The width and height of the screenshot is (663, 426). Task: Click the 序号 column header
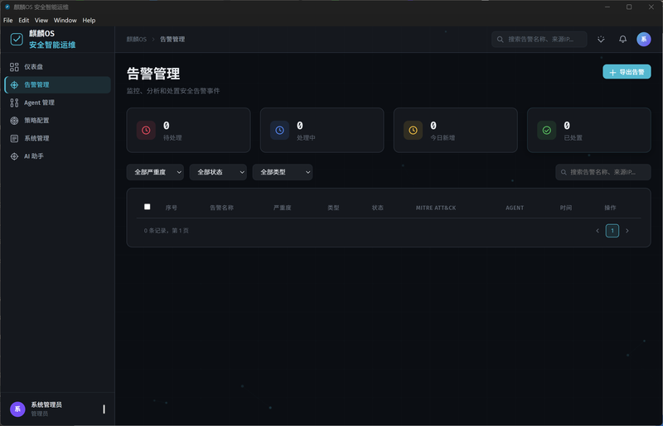(x=172, y=208)
